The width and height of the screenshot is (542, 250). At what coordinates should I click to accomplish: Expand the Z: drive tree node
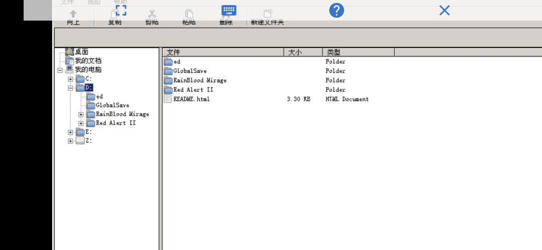70,141
